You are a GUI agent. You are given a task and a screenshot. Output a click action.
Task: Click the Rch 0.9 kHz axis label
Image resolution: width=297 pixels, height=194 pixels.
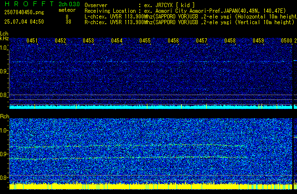tap(4, 154)
